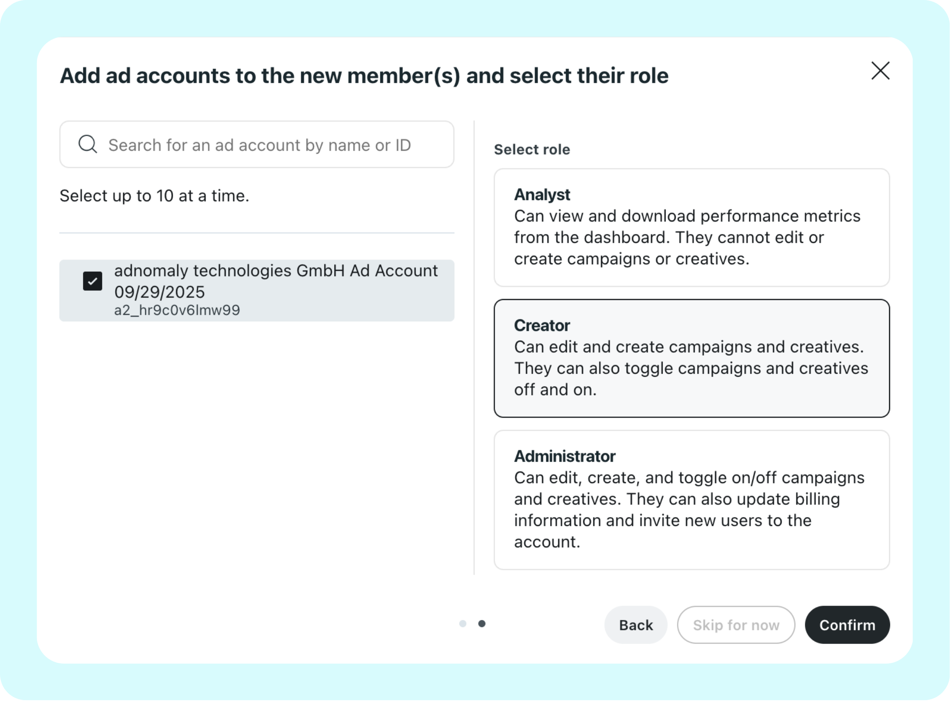Click the adnomaly technologies GmbH account name

click(276, 271)
